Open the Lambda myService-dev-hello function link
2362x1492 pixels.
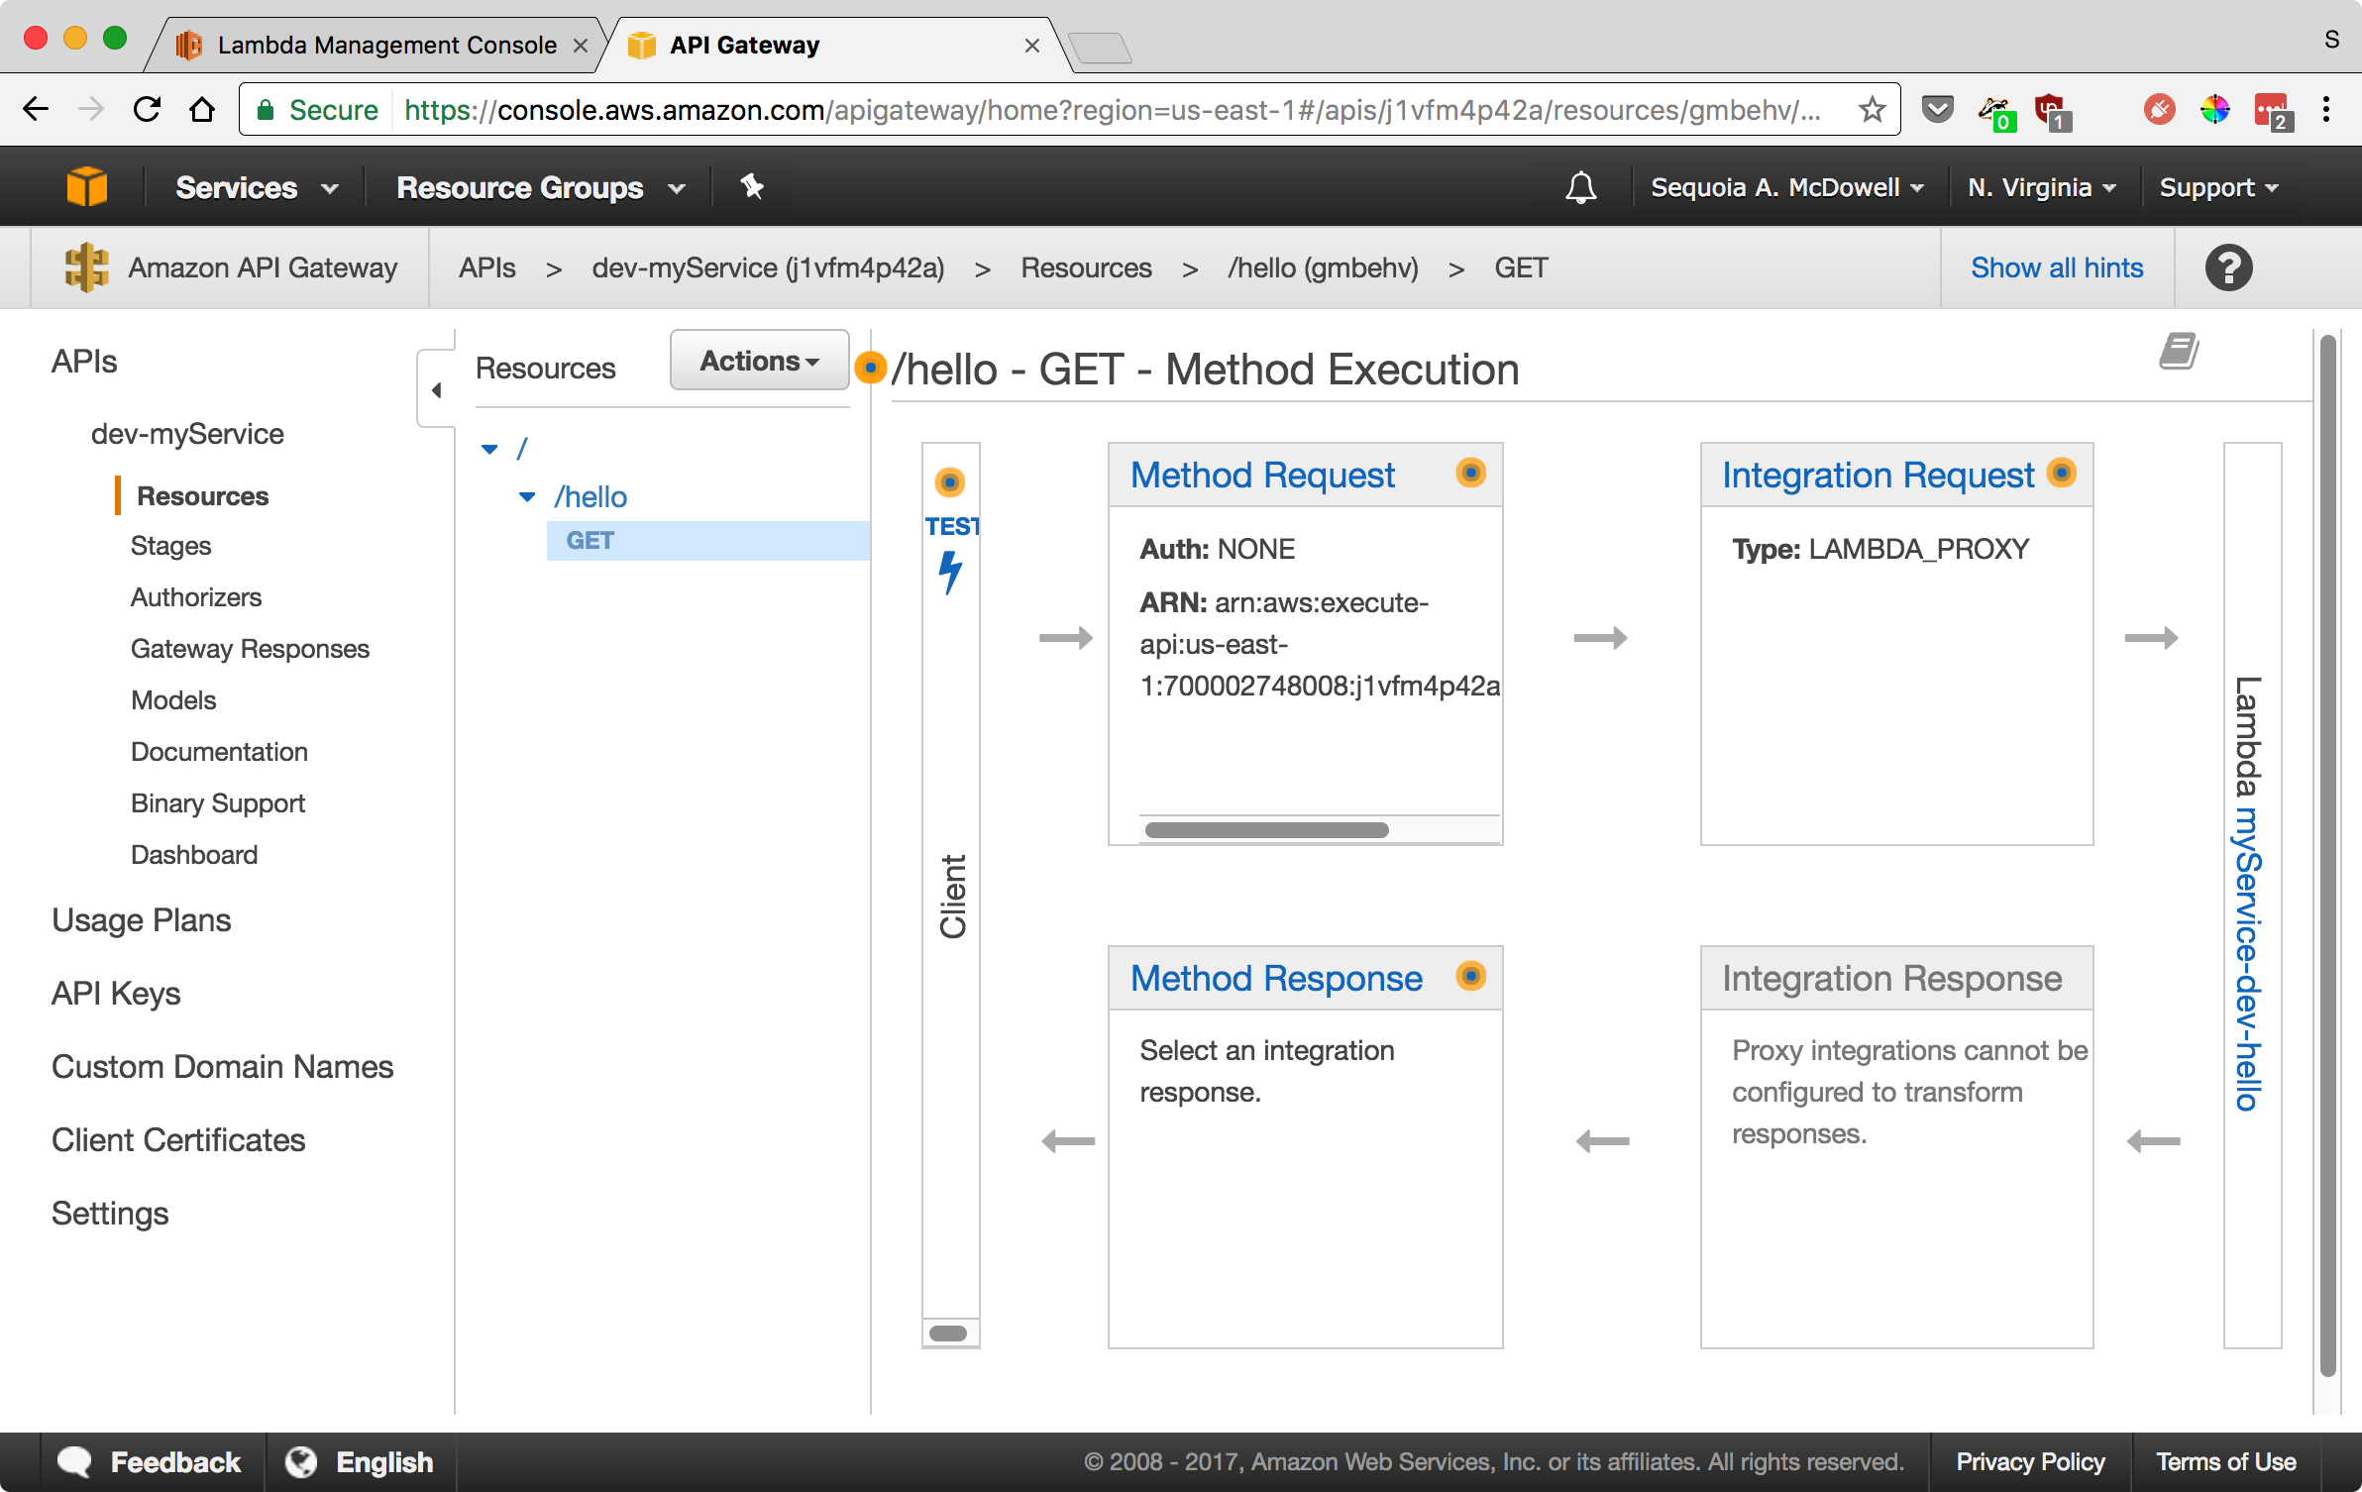pyautogui.click(x=2247, y=959)
